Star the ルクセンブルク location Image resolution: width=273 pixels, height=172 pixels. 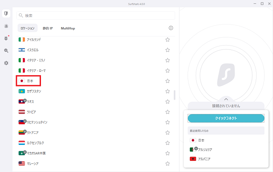(x=167, y=143)
